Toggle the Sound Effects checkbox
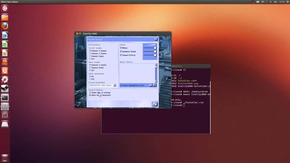Image resolution: width=290 pixels, height=163 pixels. click(121, 55)
